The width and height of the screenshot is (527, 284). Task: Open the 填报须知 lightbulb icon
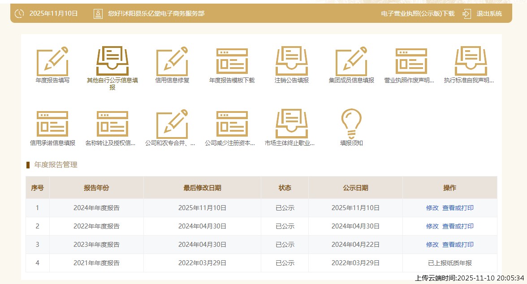[x=351, y=124]
